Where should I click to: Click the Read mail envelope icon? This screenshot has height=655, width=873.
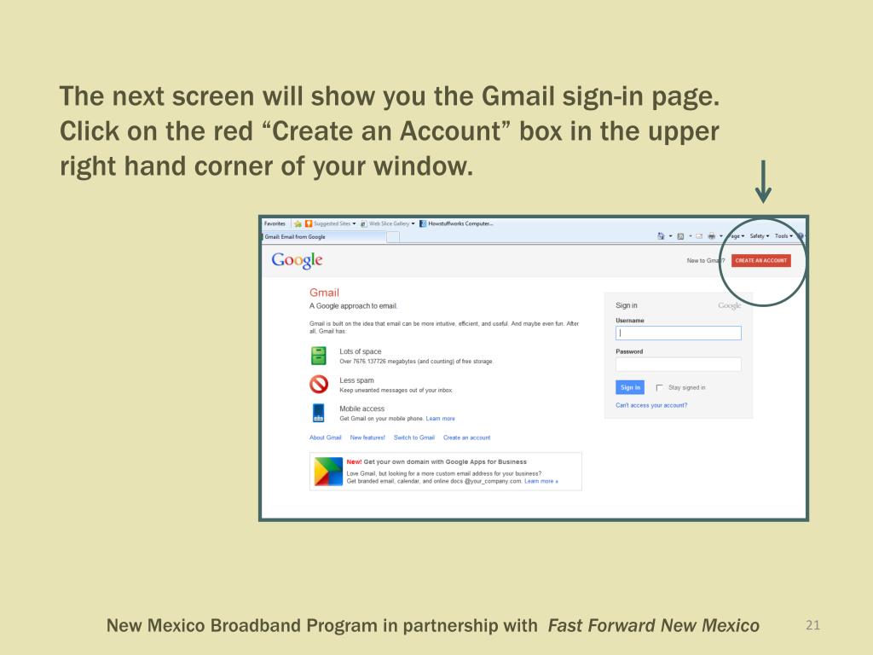coord(699,236)
